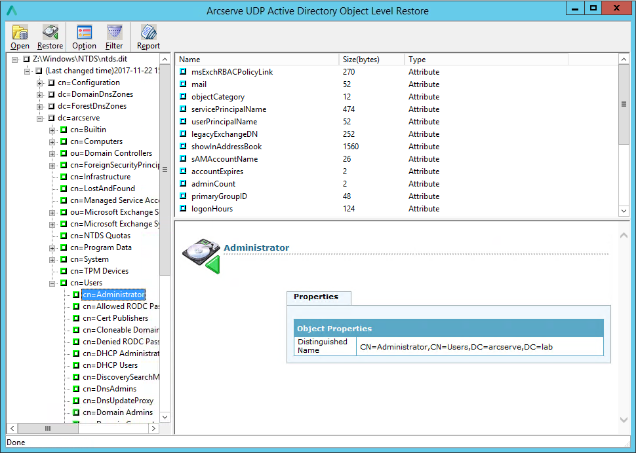Sort by the Name column header

(x=258, y=60)
